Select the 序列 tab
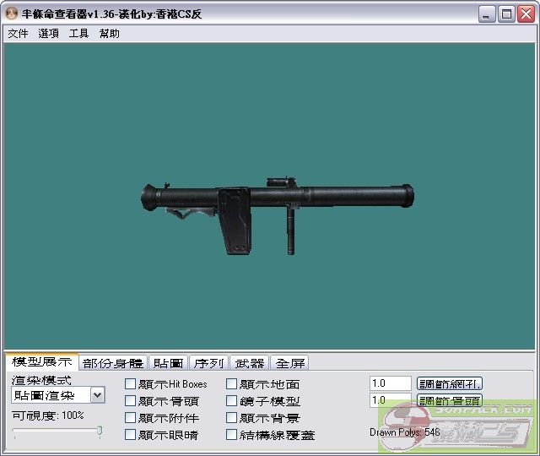 pos(208,363)
